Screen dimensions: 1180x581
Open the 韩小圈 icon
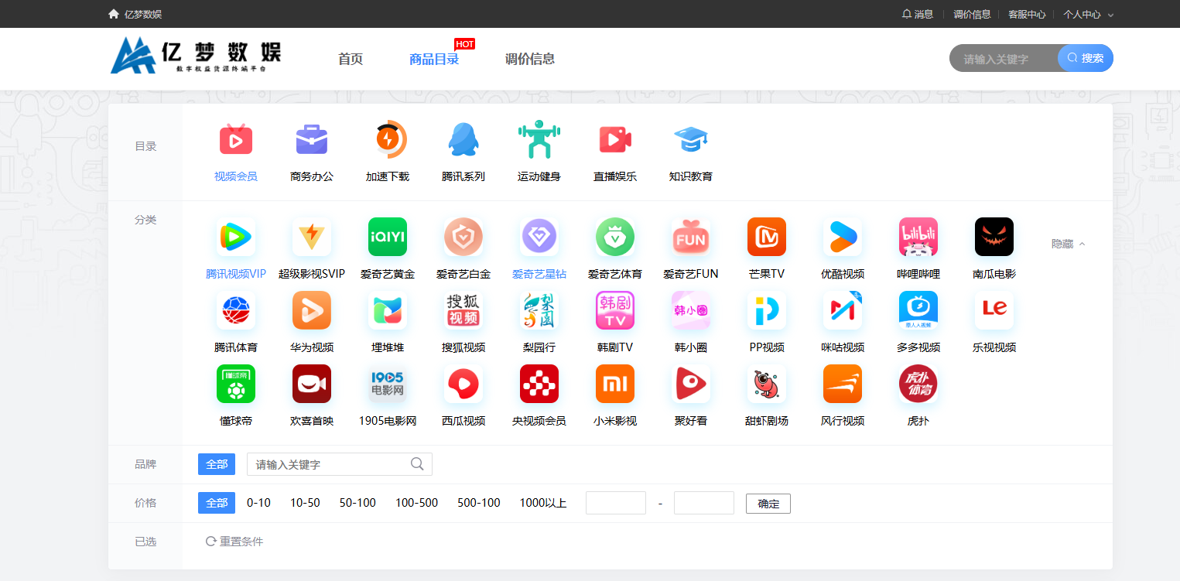click(x=691, y=310)
